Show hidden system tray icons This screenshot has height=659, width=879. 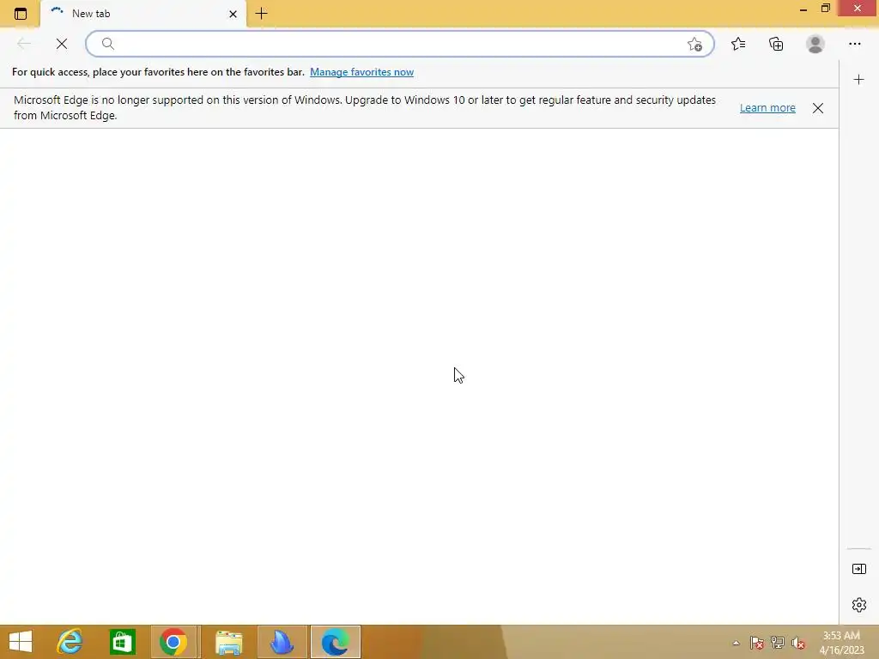(736, 643)
